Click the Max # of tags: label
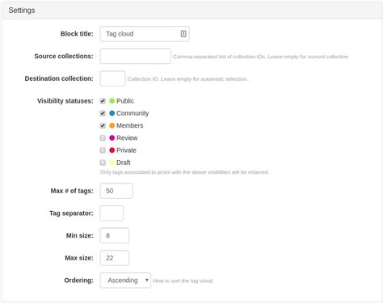The image size is (383, 304). click(72, 191)
